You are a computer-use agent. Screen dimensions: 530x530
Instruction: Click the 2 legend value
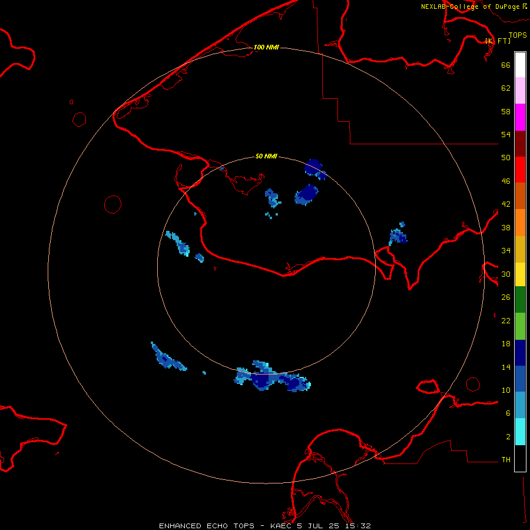click(508, 437)
